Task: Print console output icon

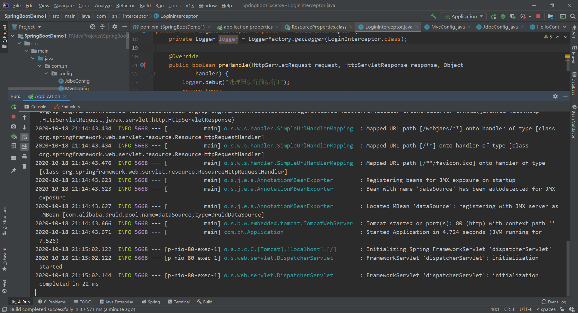Action: 24,156
